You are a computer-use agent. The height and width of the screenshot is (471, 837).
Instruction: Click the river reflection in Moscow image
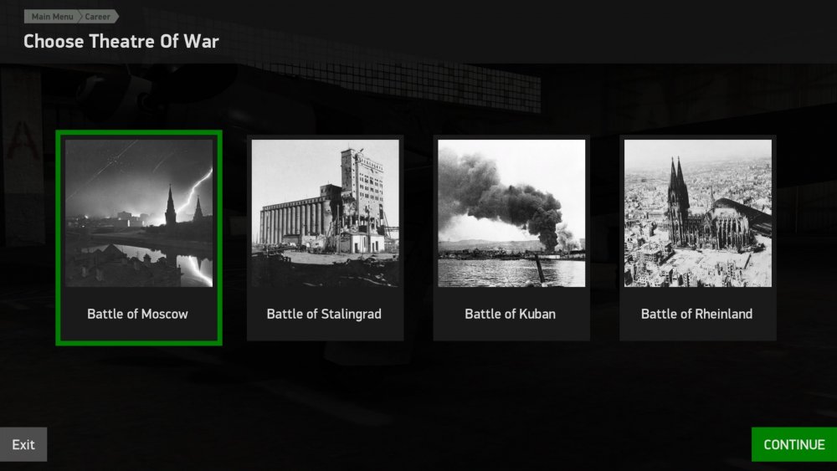(160, 263)
